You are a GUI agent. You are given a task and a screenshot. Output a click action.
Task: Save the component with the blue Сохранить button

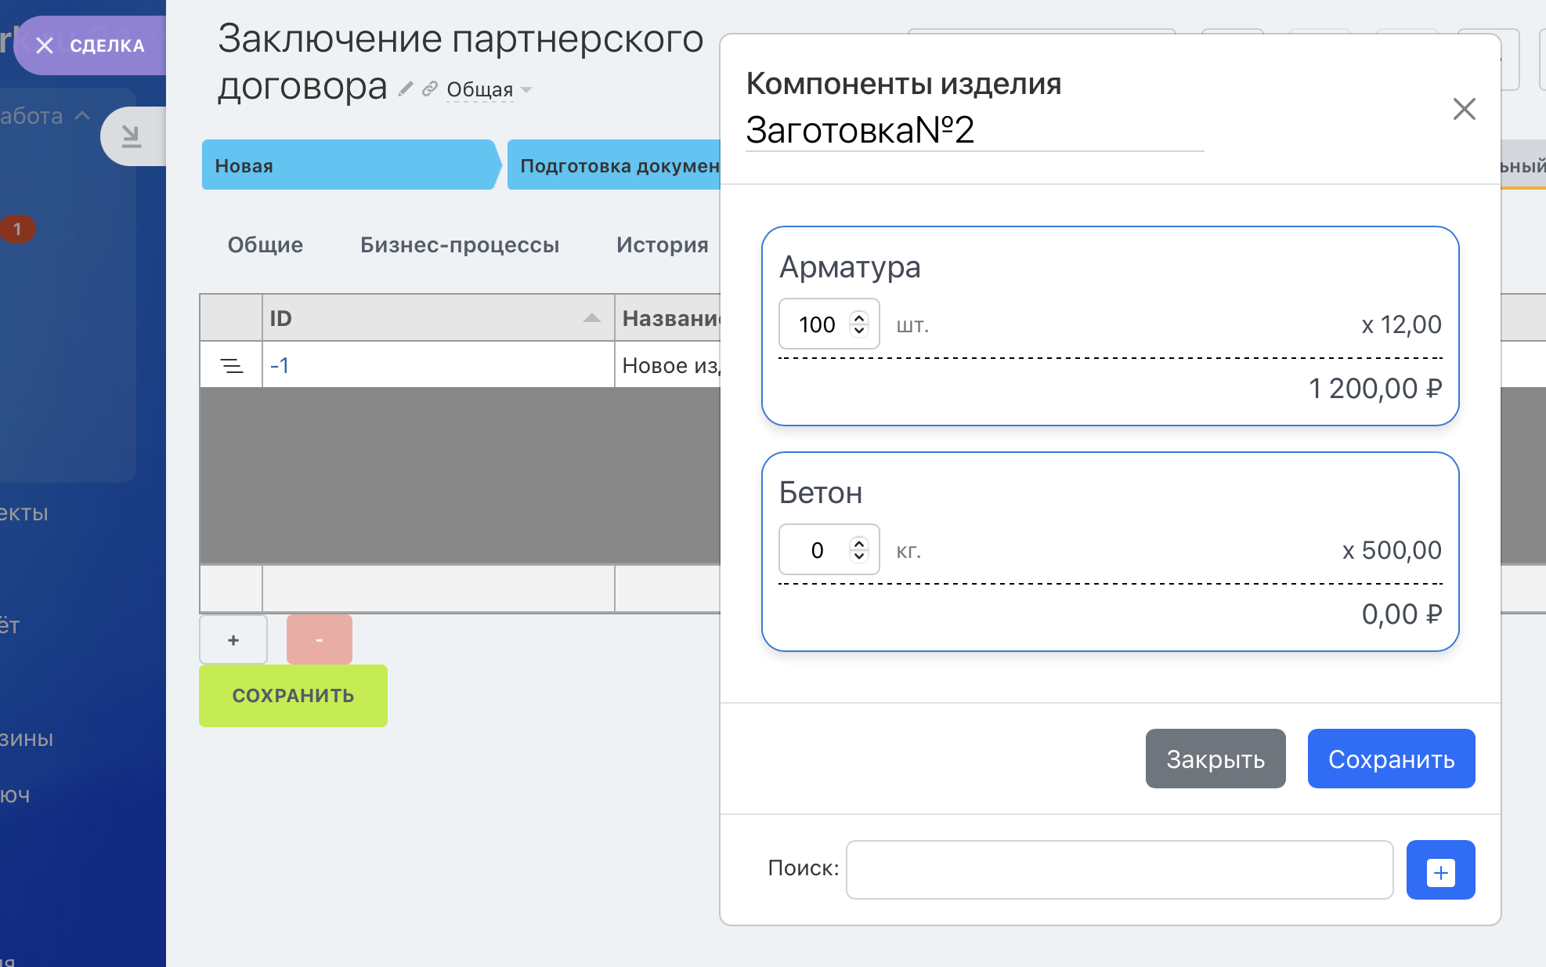coord(1391,758)
